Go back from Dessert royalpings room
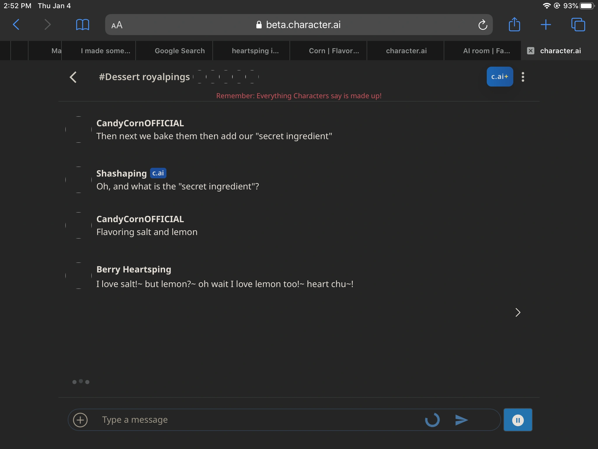The width and height of the screenshot is (598, 449). pos(73,77)
